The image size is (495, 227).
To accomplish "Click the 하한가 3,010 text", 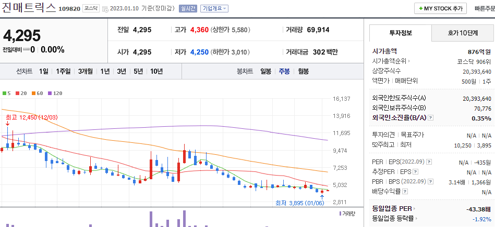I will [x=230, y=52].
